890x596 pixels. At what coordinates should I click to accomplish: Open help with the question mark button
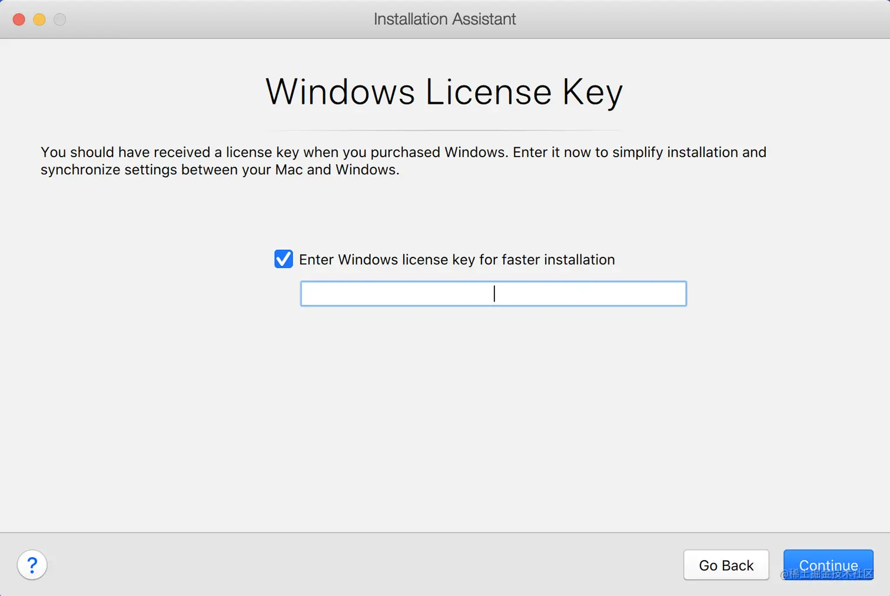click(x=32, y=565)
